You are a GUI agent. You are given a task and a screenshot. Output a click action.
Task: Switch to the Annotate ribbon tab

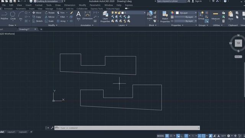coord(8,9)
